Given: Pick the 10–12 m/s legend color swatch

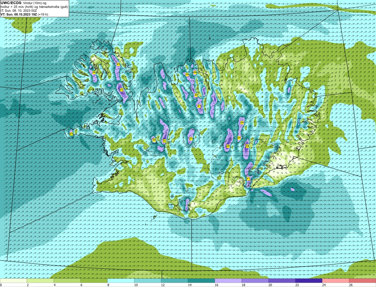Looking at the screenshot, I should click(148, 281).
